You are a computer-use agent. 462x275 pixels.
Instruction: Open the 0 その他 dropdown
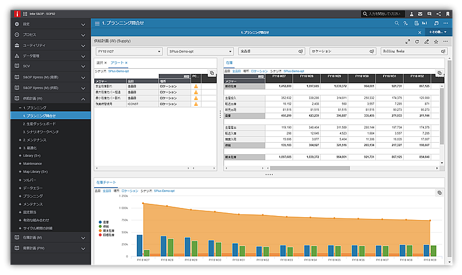point(438,32)
